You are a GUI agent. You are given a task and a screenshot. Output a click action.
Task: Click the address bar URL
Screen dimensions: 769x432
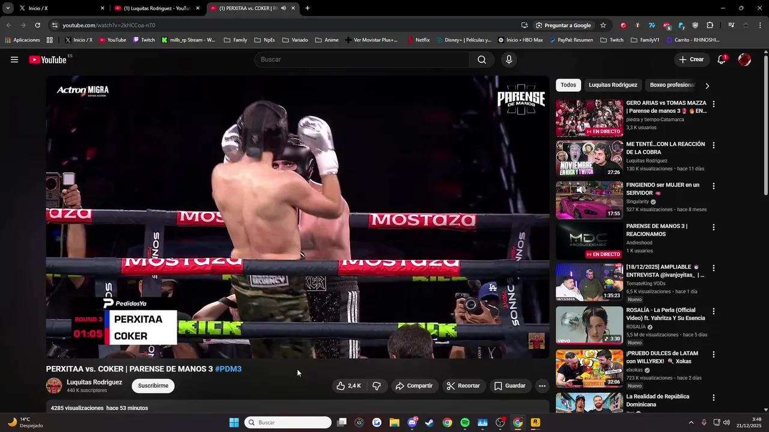click(x=109, y=25)
